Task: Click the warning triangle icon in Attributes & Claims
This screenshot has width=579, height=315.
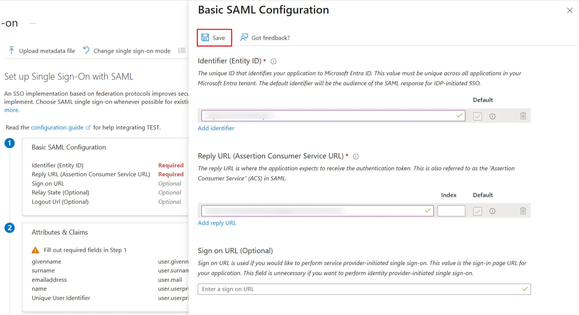Action: click(35, 250)
